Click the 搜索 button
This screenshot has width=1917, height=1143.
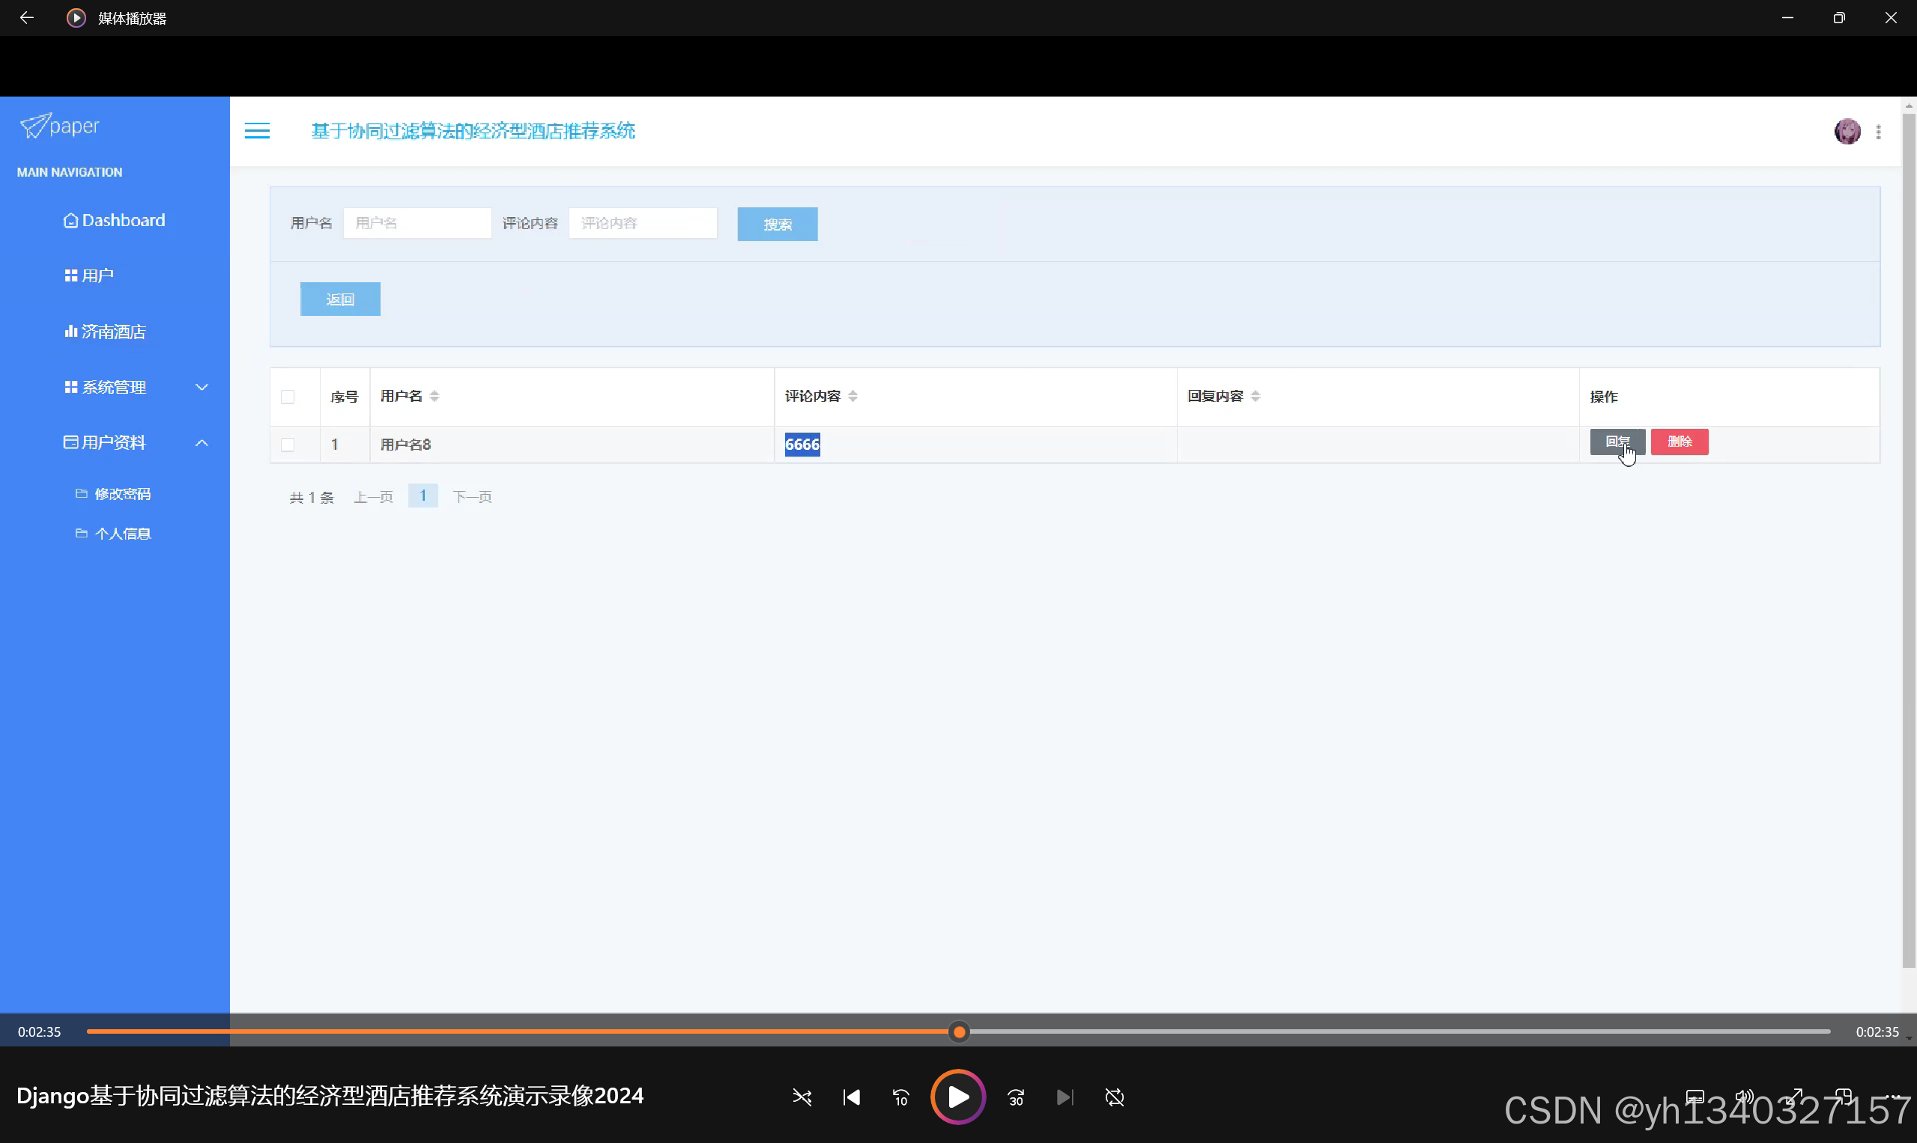tap(777, 224)
